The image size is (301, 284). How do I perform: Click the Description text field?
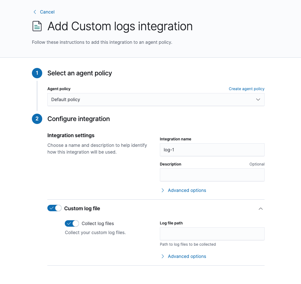coord(212,175)
